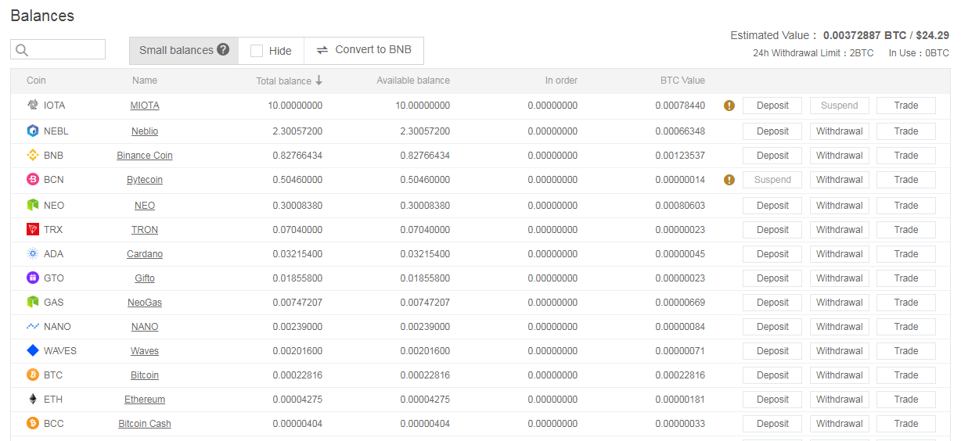Click Withdrawal for BTC
This screenshot has height=441, width=961.
(x=840, y=375)
